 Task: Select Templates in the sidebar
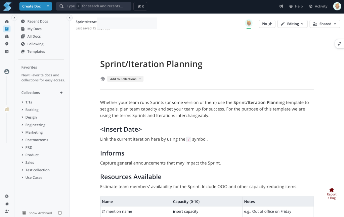click(36, 51)
